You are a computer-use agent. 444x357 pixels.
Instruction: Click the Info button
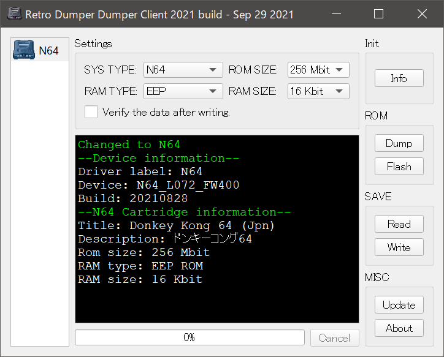click(399, 78)
